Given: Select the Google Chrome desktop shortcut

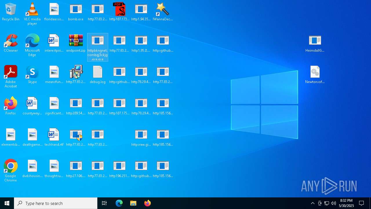Looking at the screenshot, I should coord(11,171).
